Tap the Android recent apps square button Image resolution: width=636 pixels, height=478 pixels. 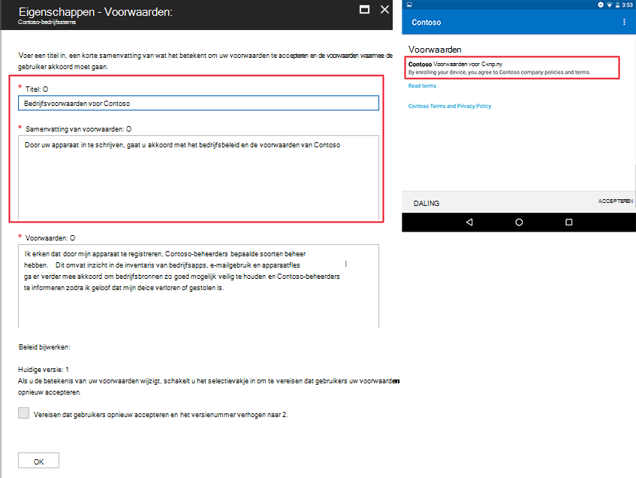point(568,222)
